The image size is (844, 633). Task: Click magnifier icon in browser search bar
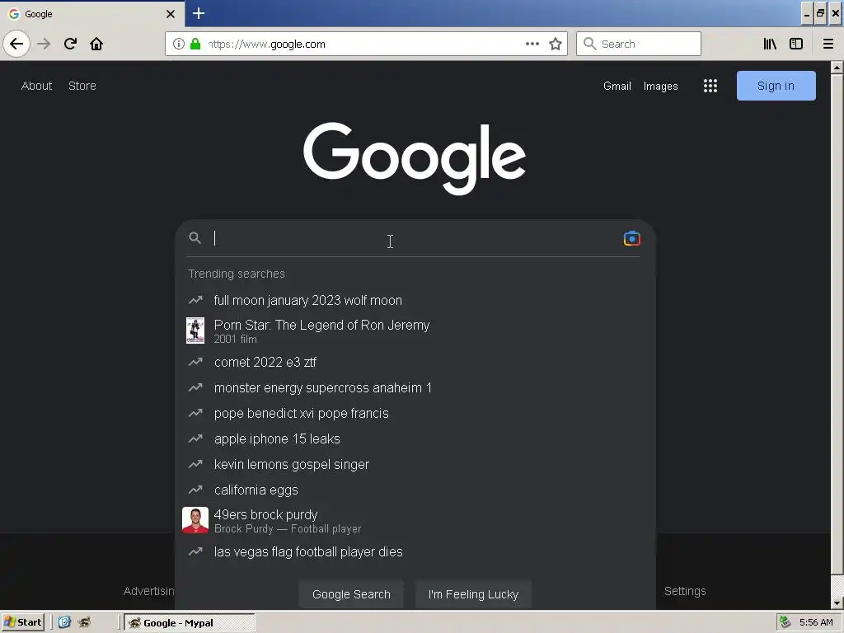(590, 44)
